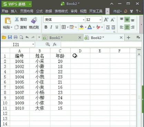Undo last action arrow

(x=27, y=37)
